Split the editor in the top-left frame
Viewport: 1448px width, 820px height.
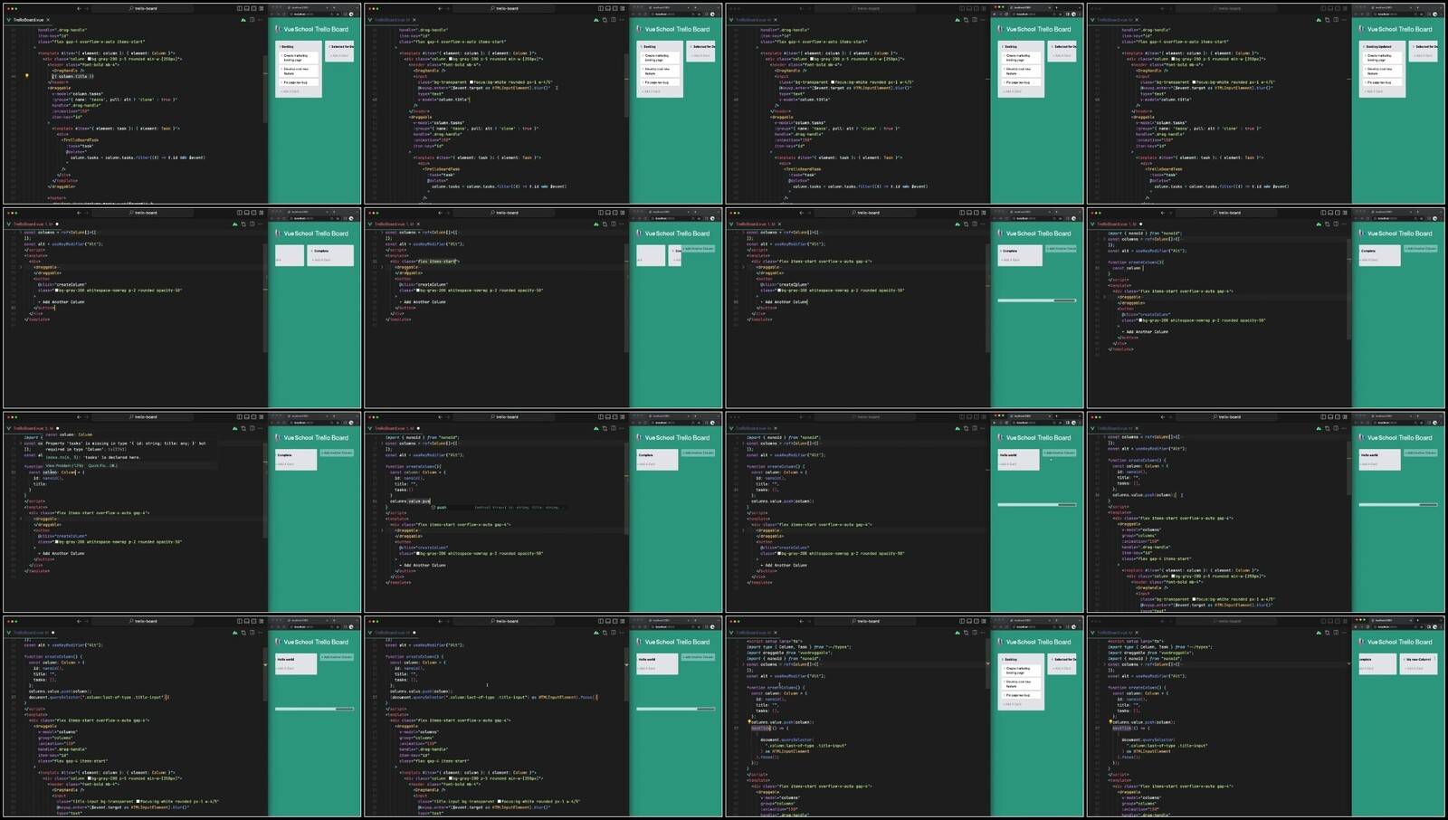(x=252, y=20)
